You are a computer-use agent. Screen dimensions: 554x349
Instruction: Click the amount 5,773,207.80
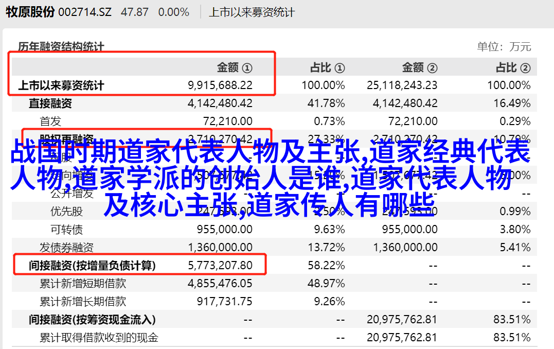click(220, 266)
